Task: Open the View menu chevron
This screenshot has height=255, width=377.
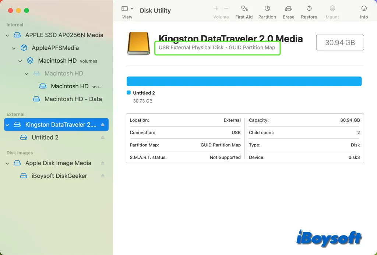Action: click(x=132, y=9)
